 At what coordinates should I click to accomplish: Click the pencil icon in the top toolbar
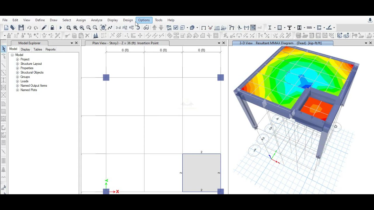[x=44, y=28]
